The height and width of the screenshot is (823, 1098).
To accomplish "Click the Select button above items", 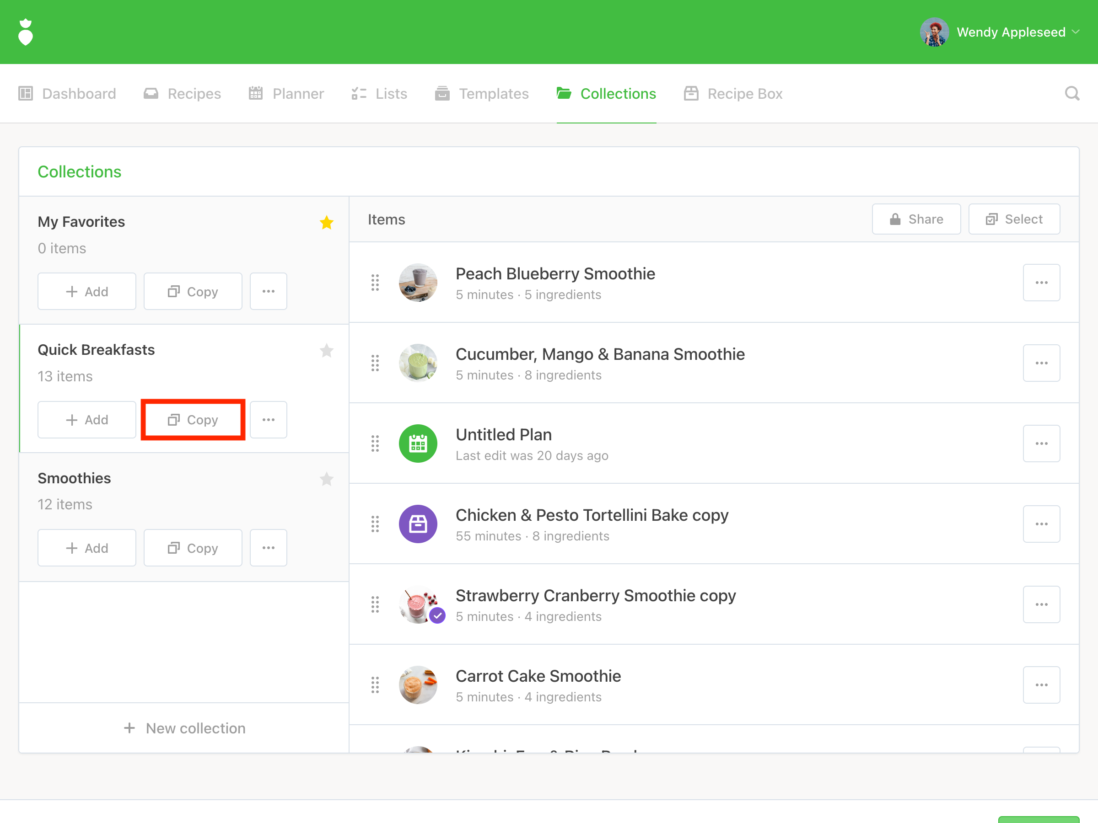I will pyautogui.click(x=1014, y=219).
